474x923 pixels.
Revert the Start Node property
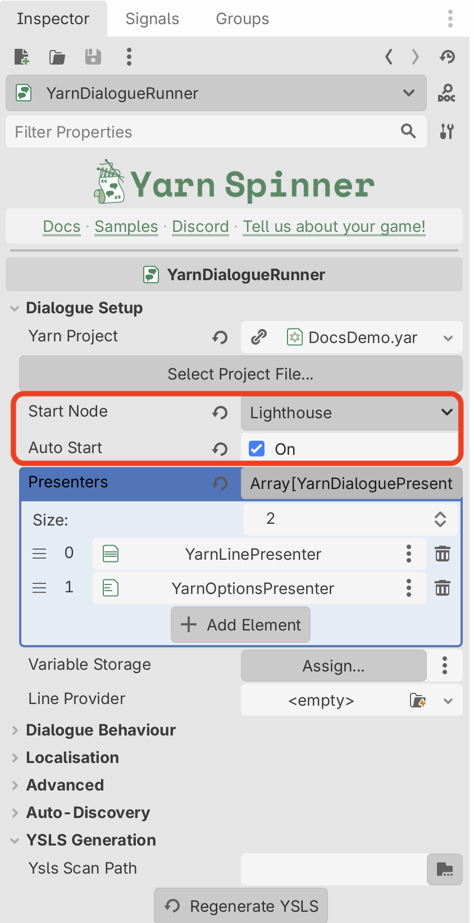click(220, 413)
